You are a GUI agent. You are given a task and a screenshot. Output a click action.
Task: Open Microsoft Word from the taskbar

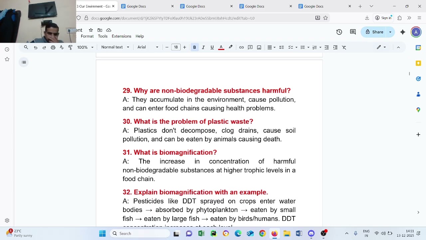pyautogui.click(x=299, y=234)
